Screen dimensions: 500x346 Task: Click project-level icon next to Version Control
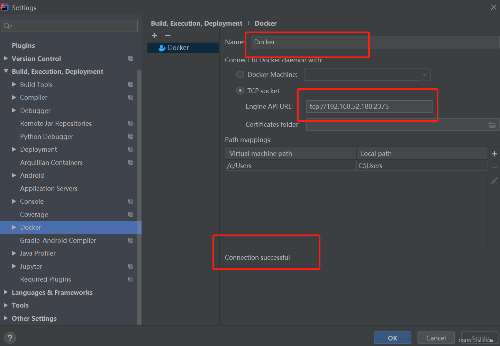(130, 59)
